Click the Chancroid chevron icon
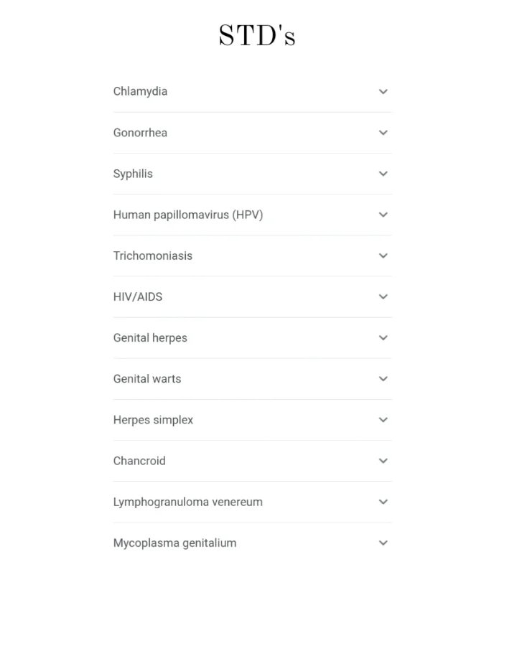 coord(383,461)
